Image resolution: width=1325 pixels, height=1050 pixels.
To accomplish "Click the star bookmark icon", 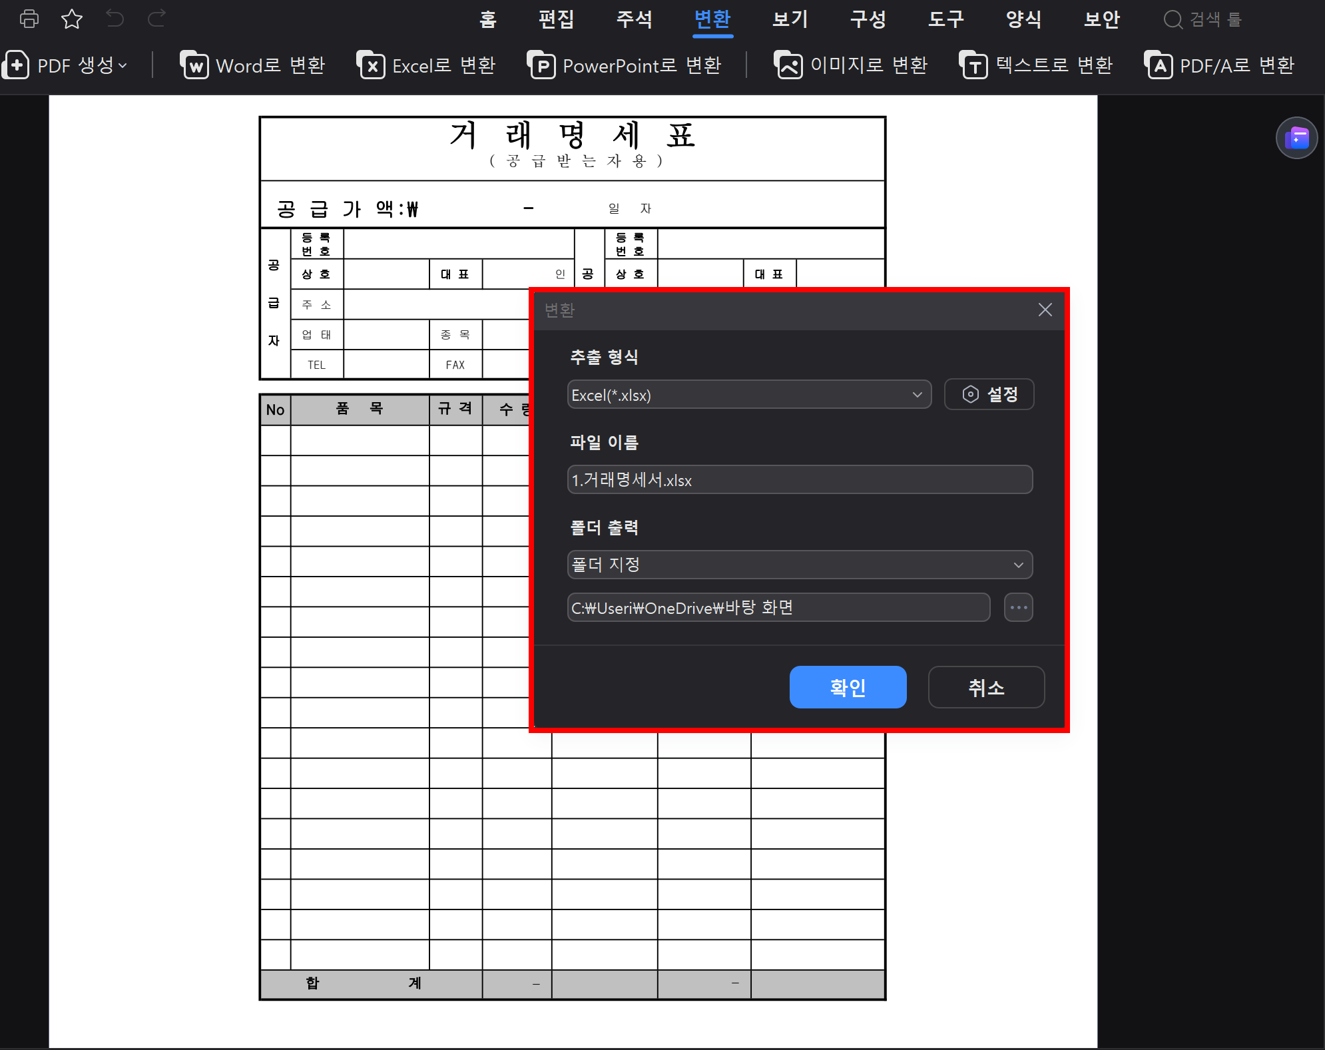I will point(72,19).
